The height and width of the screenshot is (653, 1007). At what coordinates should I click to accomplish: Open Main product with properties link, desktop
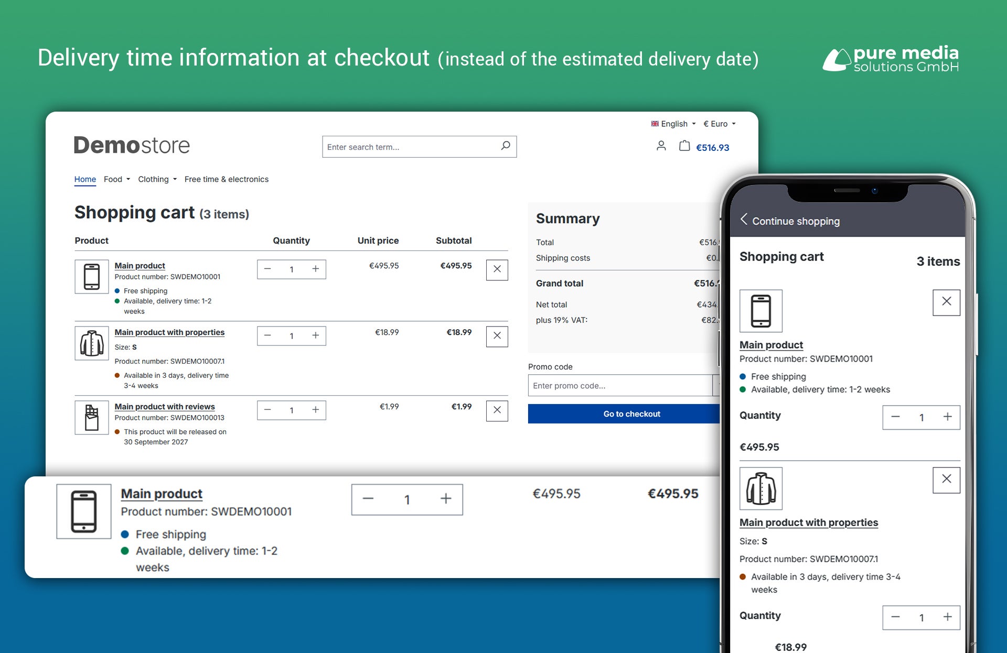coord(169,332)
